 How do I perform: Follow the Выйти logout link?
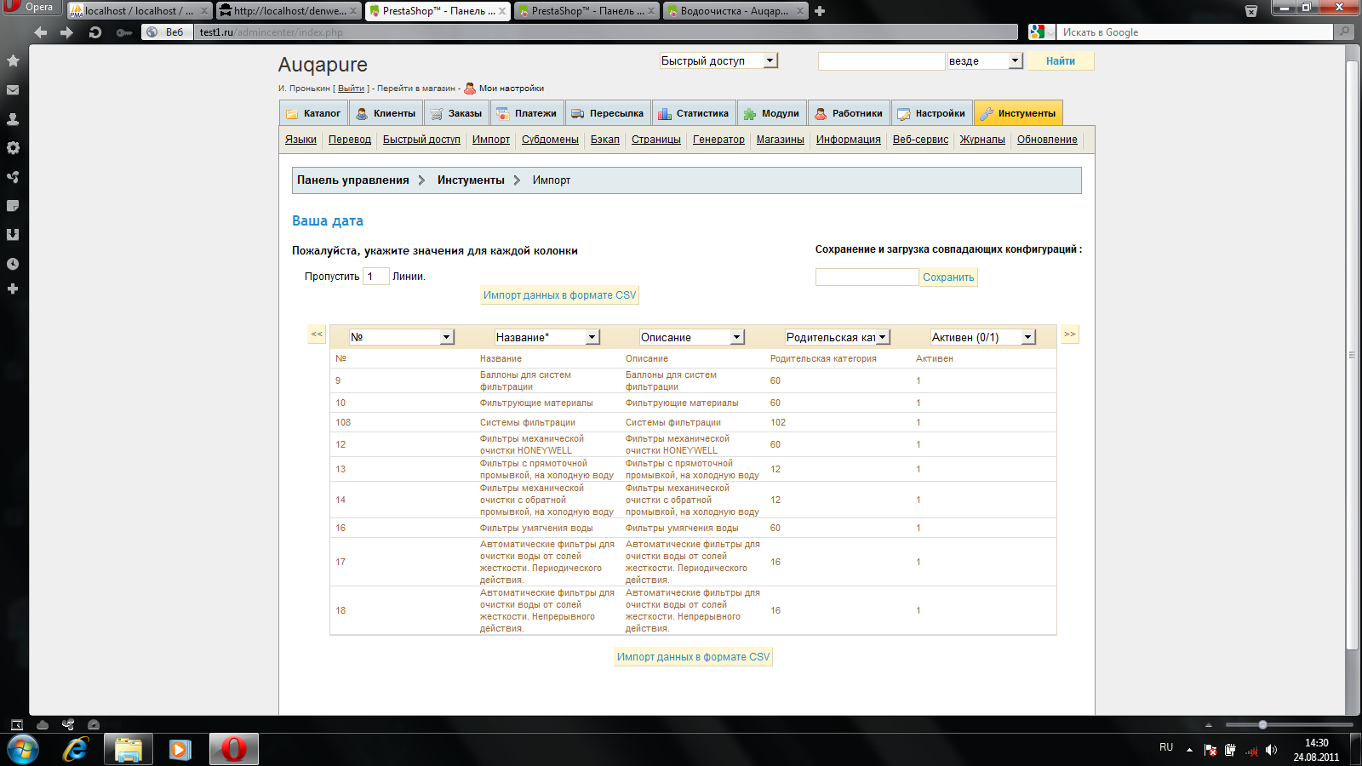tap(351, 89)
